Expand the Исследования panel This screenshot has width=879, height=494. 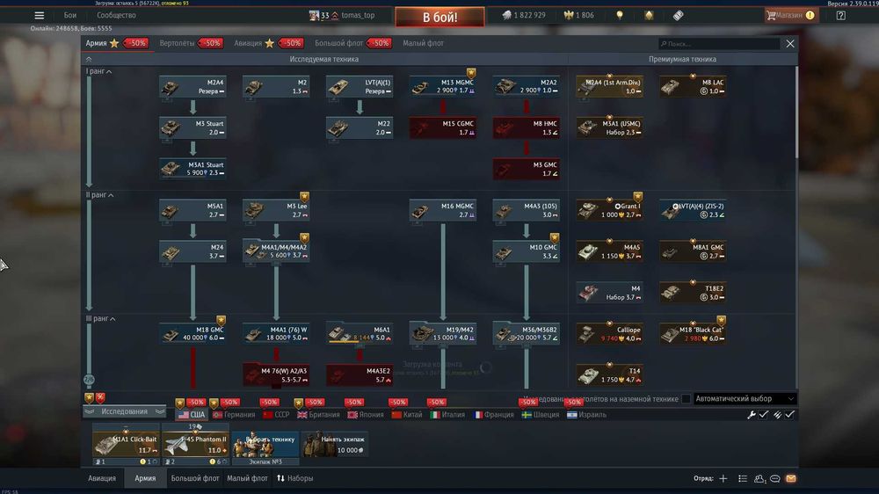click(x=125, y=411)
